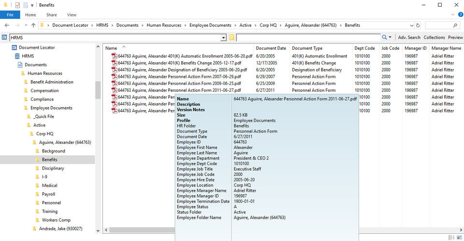This screenshot has width=464, height=241.
Task: Click the refresh button in address bar
Action: [418, 25]
